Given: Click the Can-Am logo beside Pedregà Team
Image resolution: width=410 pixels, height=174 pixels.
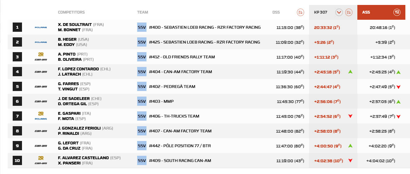Looking at the screenshot, I should tap(41, 87).
